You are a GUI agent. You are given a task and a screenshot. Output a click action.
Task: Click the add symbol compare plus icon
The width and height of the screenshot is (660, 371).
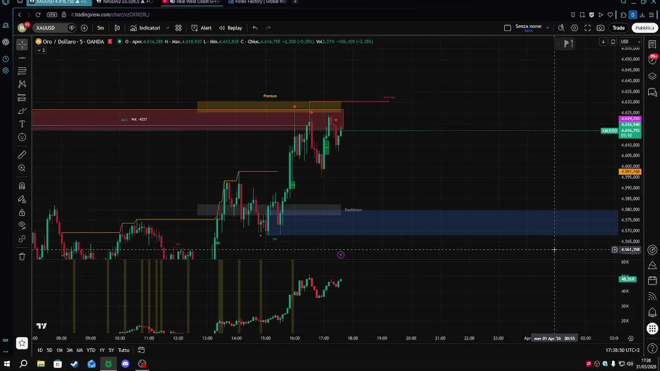coord(84,28)
